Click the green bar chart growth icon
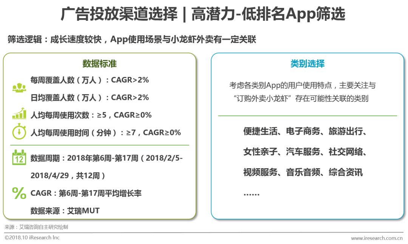 (19, 113)
